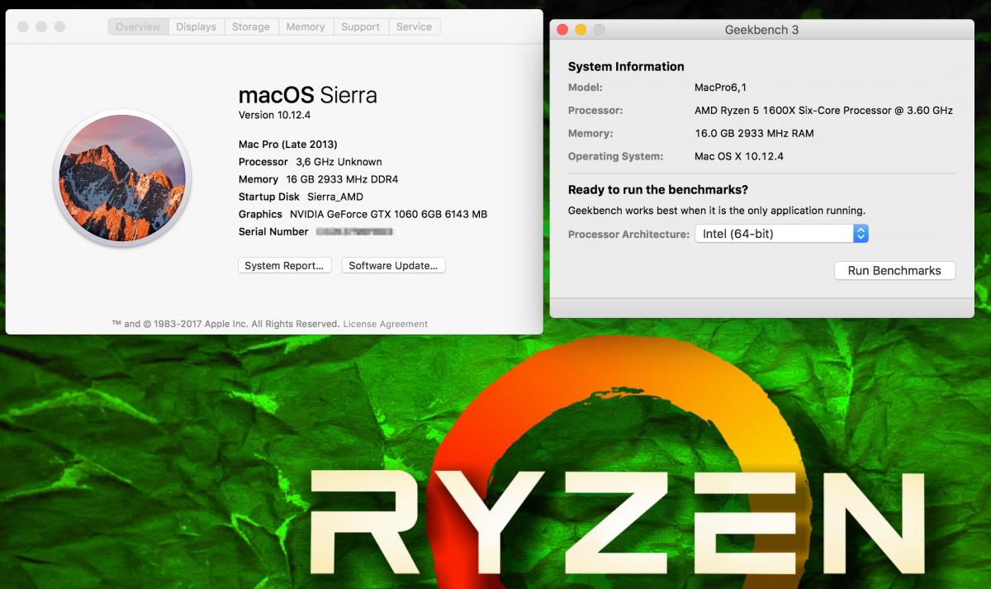Click the 'Mac Pro (Late 2013)' text
991x589 pixels.
[x=288, y=145]
